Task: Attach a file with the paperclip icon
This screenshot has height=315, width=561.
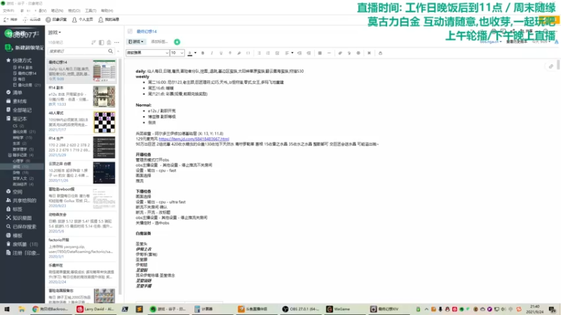Action: (340, 53)
